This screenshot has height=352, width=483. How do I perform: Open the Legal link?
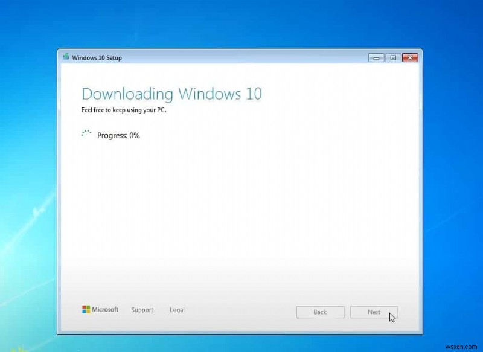[177, 310]
